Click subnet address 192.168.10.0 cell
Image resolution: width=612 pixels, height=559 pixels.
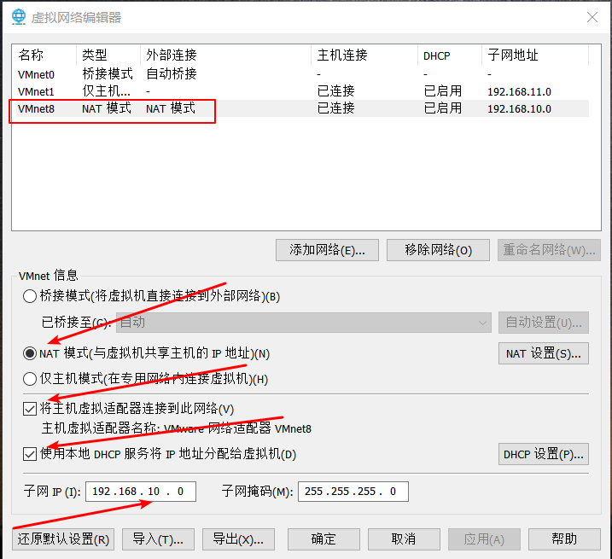tap(519, 109)
